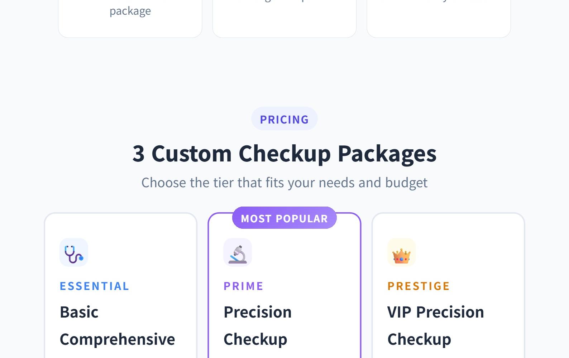This screenshot has width=569, height=358.
Task: Open the VIP Precision Checkup title
Action: pyautogui.click(x=435, y=325)
